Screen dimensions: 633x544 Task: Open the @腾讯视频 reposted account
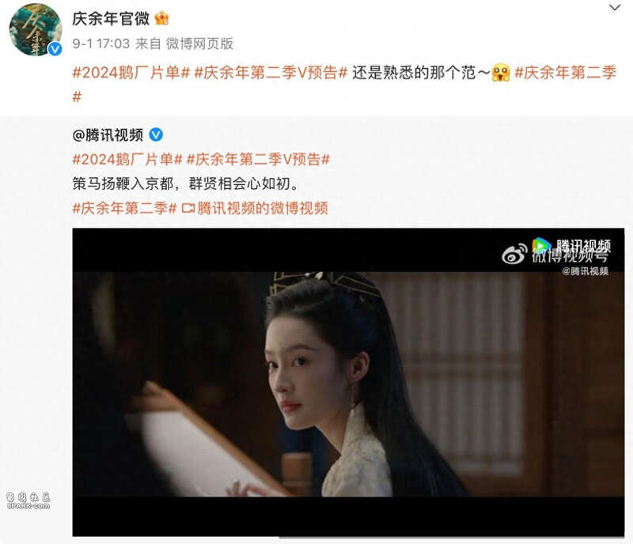(108, 134)
